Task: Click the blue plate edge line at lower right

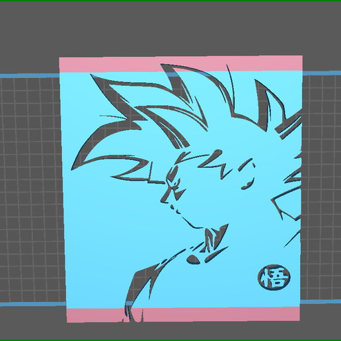Action: pos(321,302)
